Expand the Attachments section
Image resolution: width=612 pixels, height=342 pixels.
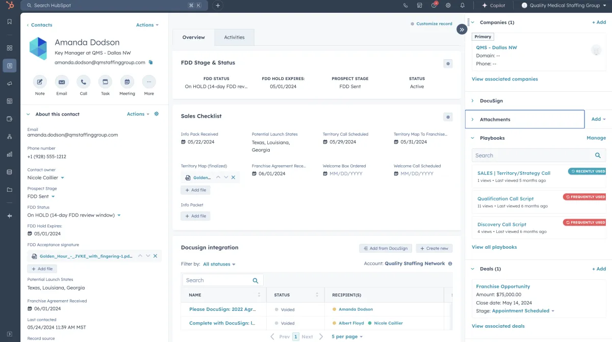coord(473,119)
